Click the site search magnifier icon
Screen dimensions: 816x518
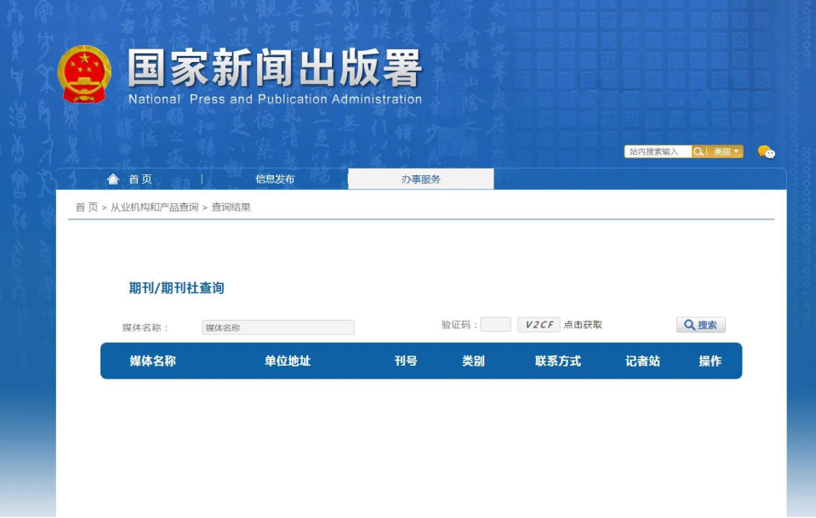[699, 151]
